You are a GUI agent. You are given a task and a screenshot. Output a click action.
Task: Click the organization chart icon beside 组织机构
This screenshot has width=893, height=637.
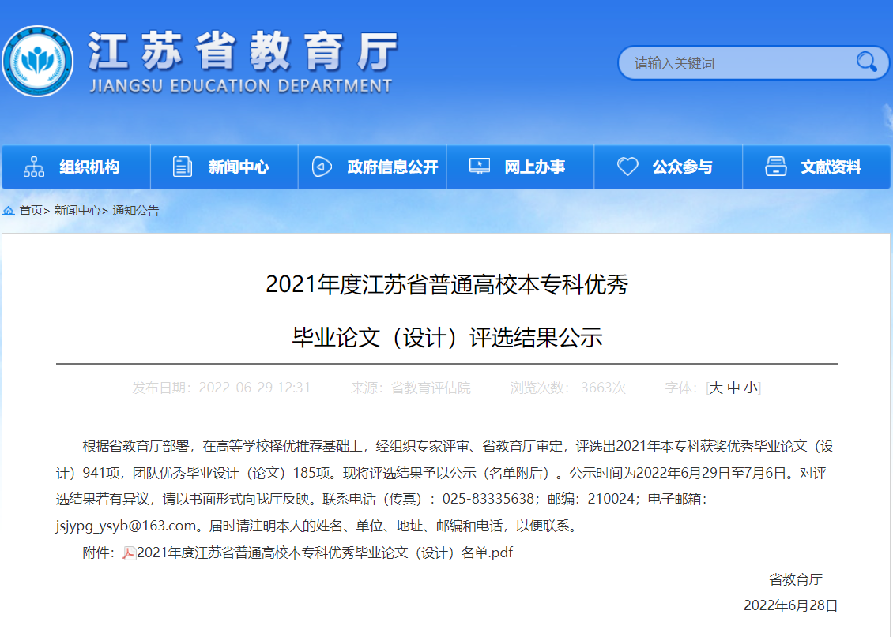(x=34, y=167)
